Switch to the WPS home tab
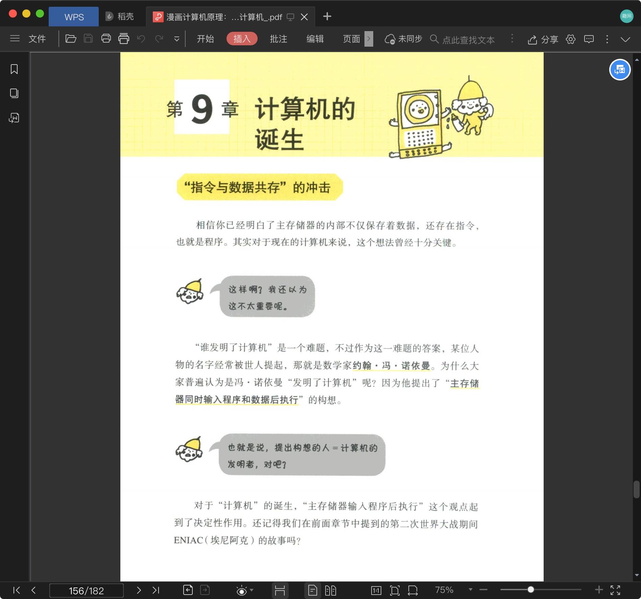 click(74, 17)
